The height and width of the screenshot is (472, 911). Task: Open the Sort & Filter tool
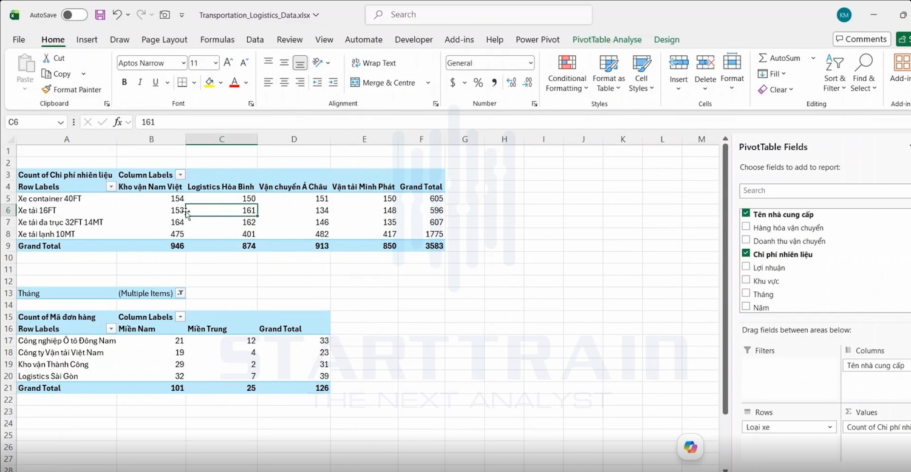[834, 73]
